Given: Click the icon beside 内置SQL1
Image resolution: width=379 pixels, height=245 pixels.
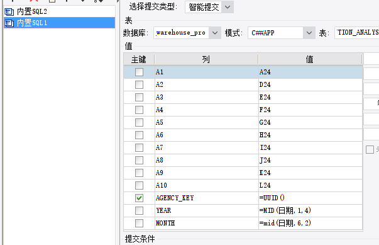Looking at the screenshot, I should point(9,23).
